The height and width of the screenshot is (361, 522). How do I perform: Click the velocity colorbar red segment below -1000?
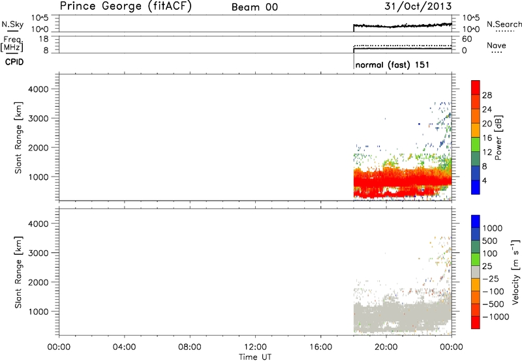pyautogui.click(x=476, y=323)
